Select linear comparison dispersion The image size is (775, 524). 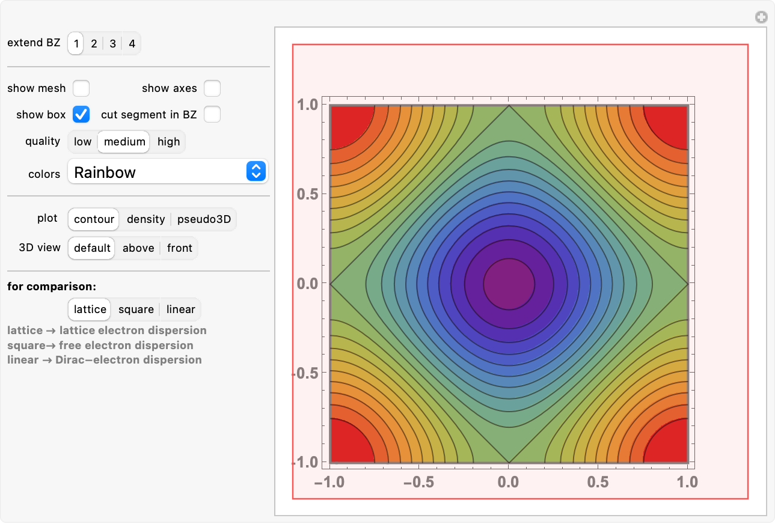click(181, 309)
